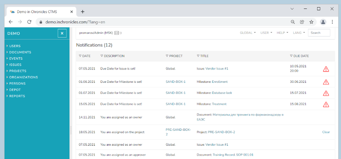Reload the page with browser refresh icon

click(x=29, y=22)
